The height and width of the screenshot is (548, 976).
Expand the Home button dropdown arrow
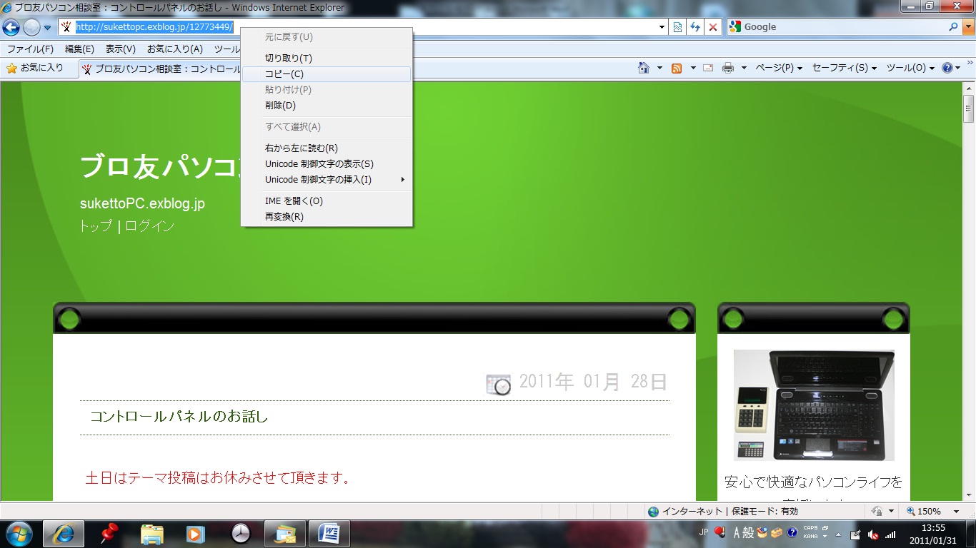(x=659, y=68)
